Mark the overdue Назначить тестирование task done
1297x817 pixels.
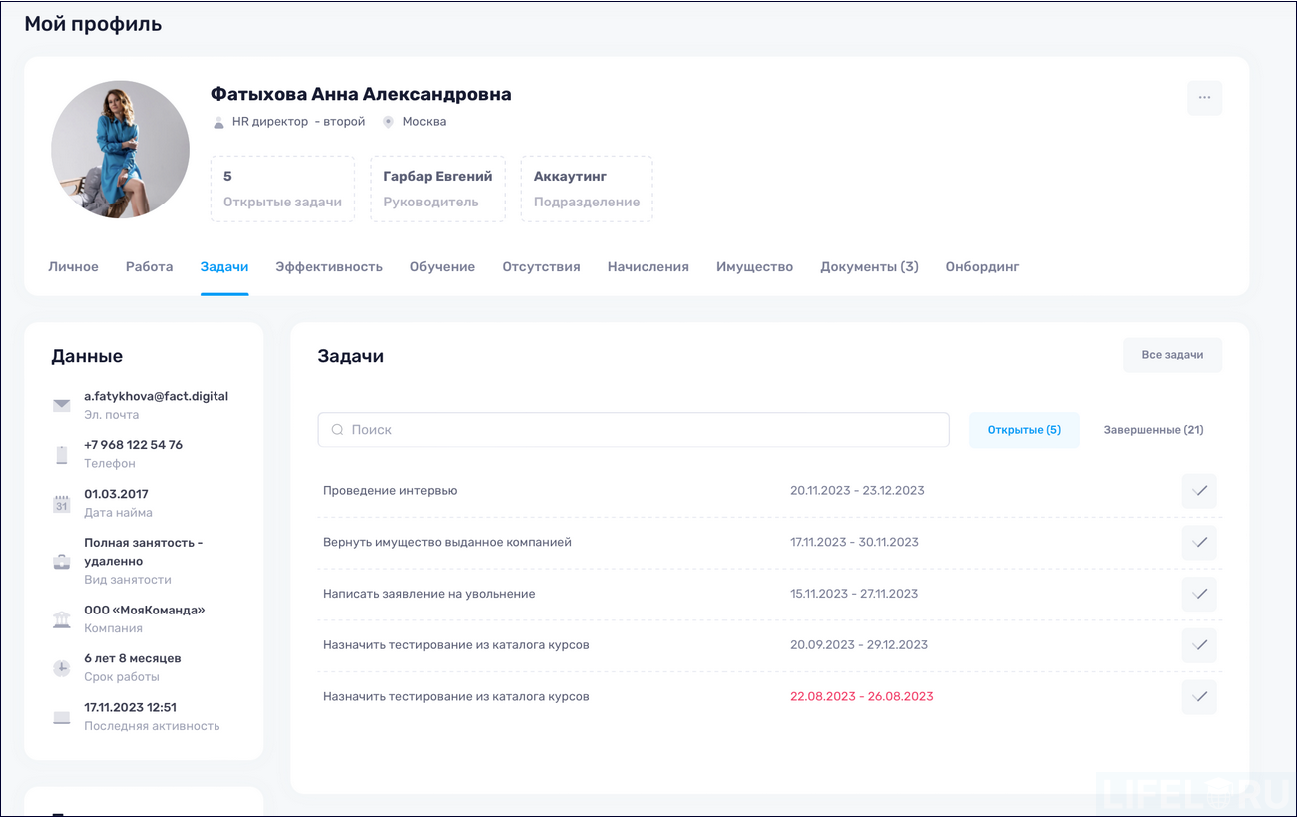(1199, 697)
